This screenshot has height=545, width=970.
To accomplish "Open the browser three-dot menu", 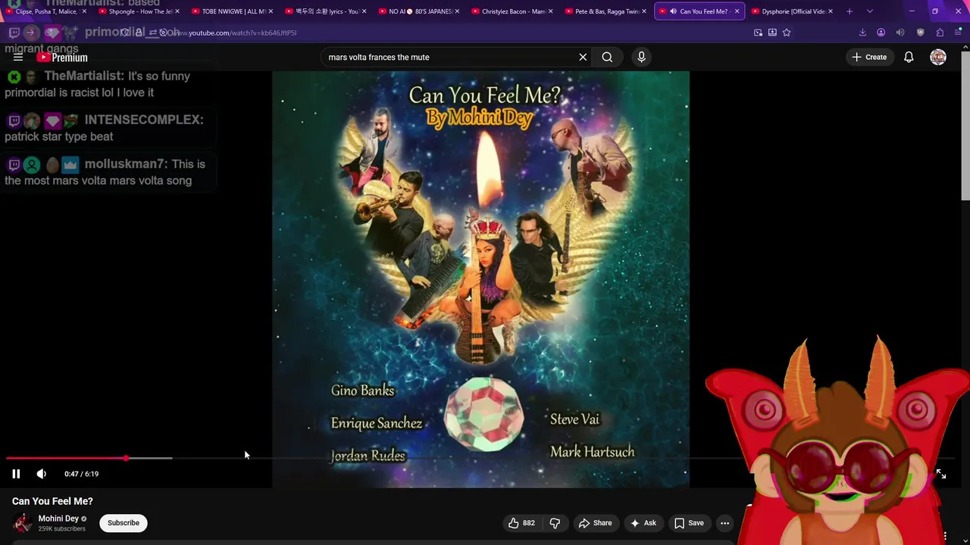I will (x=959, y=33).
